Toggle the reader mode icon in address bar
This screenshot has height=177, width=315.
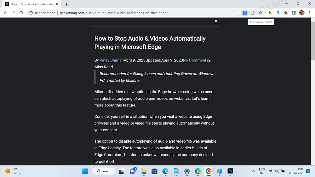pos(244,13)
